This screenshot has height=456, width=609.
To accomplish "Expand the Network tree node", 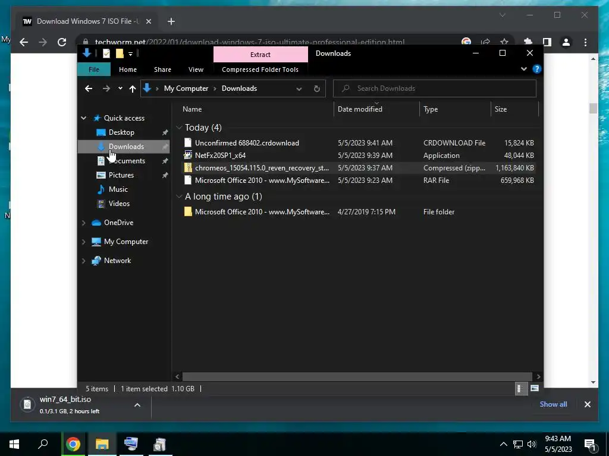I will pyautogui.click(x=83, y=261).
